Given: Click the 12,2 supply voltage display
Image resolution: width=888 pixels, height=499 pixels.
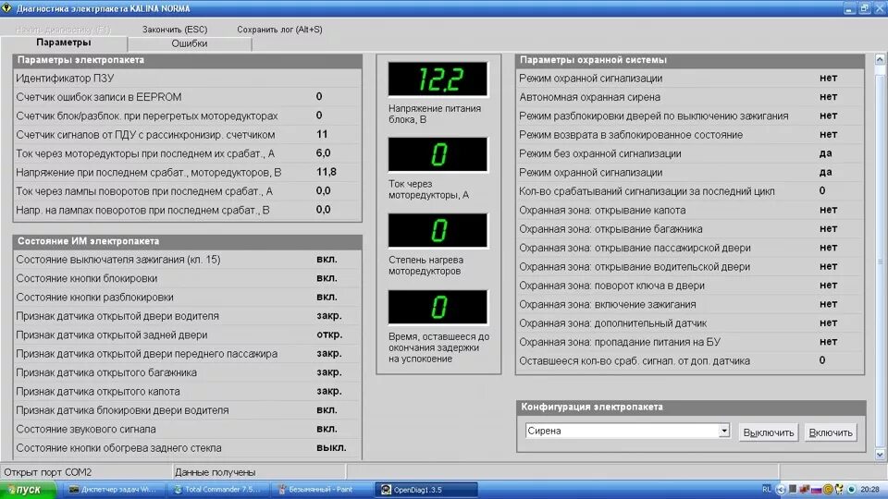Looking at the screenshot, I should point(438,79).
